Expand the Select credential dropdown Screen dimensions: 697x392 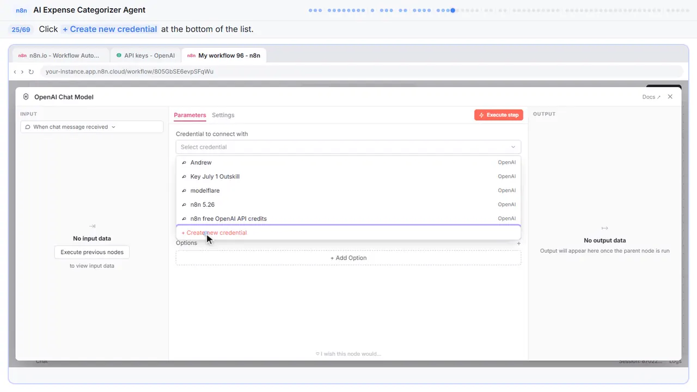click(x=348, y=147)
